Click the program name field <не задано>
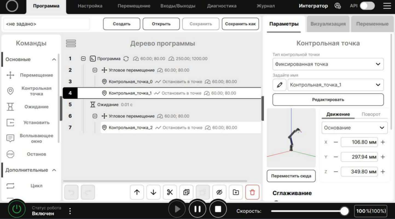 click(47, 24)
